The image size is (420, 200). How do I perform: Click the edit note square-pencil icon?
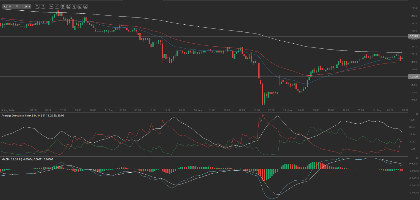tap(80, 6)
